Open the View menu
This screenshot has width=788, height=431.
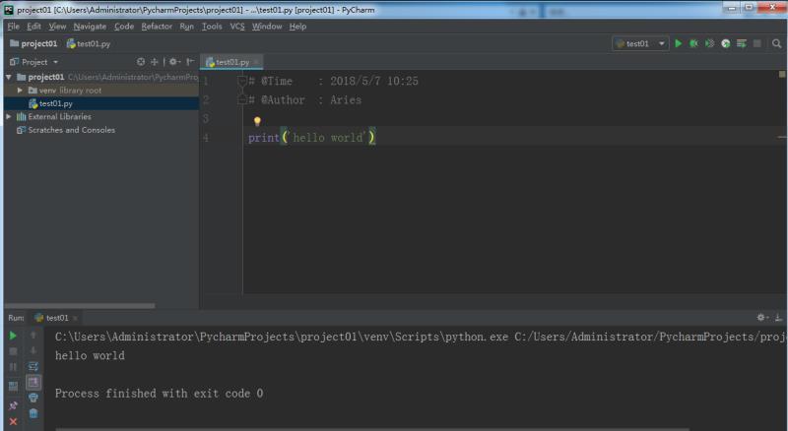(x=57, y=27)
